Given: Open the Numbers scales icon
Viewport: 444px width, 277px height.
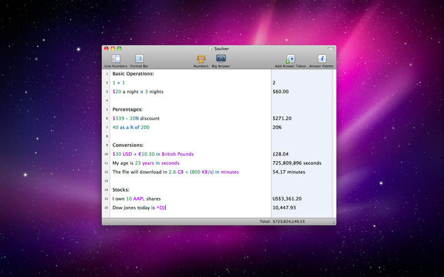Looking at the screenshot, I should [201, 59].
